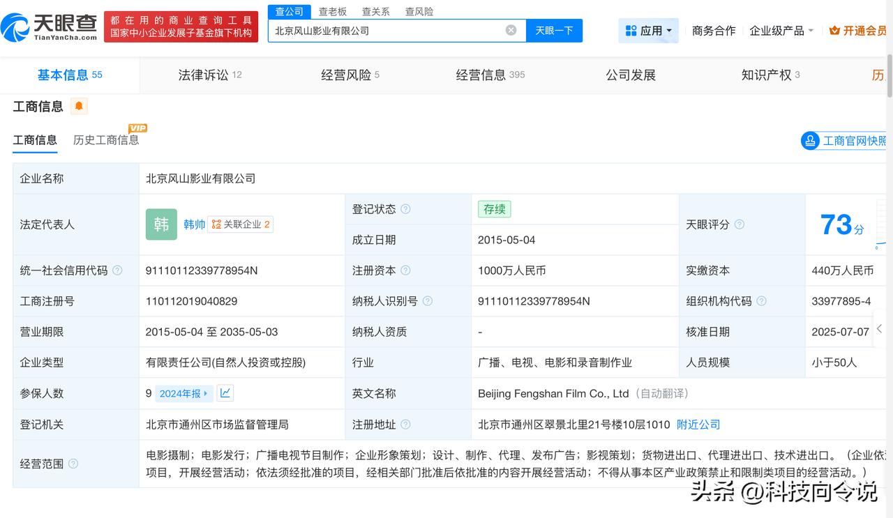Click the 关联企业 2 tag
893x518 pixels.
click(x=241, y=224)
